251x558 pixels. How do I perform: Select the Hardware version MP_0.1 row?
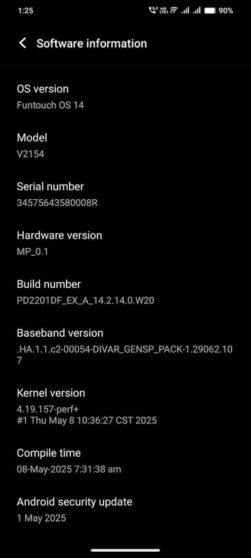pos(125,243)
